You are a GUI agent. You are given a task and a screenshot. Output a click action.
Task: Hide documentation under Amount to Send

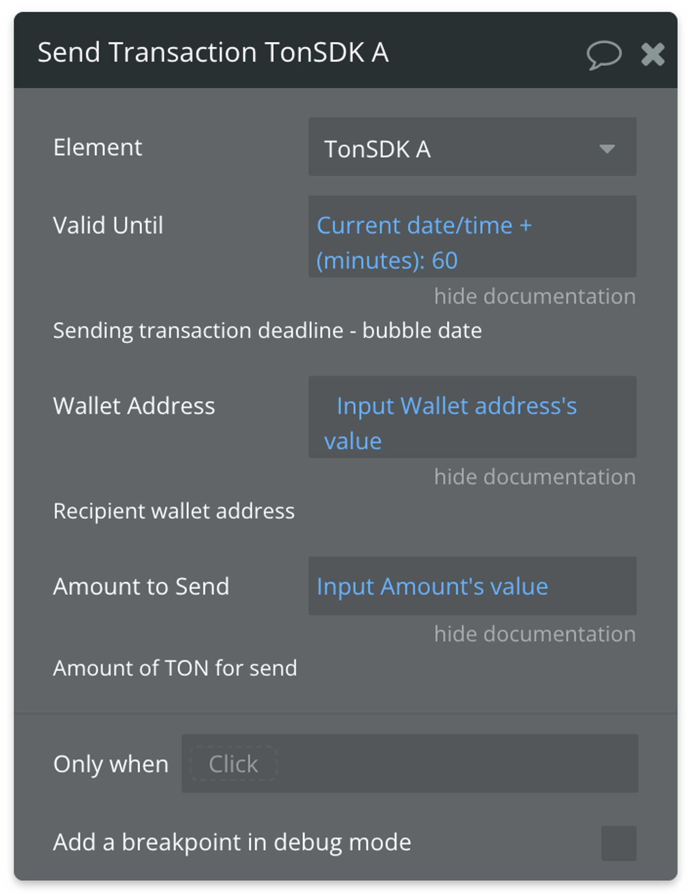tap(535, 633)
